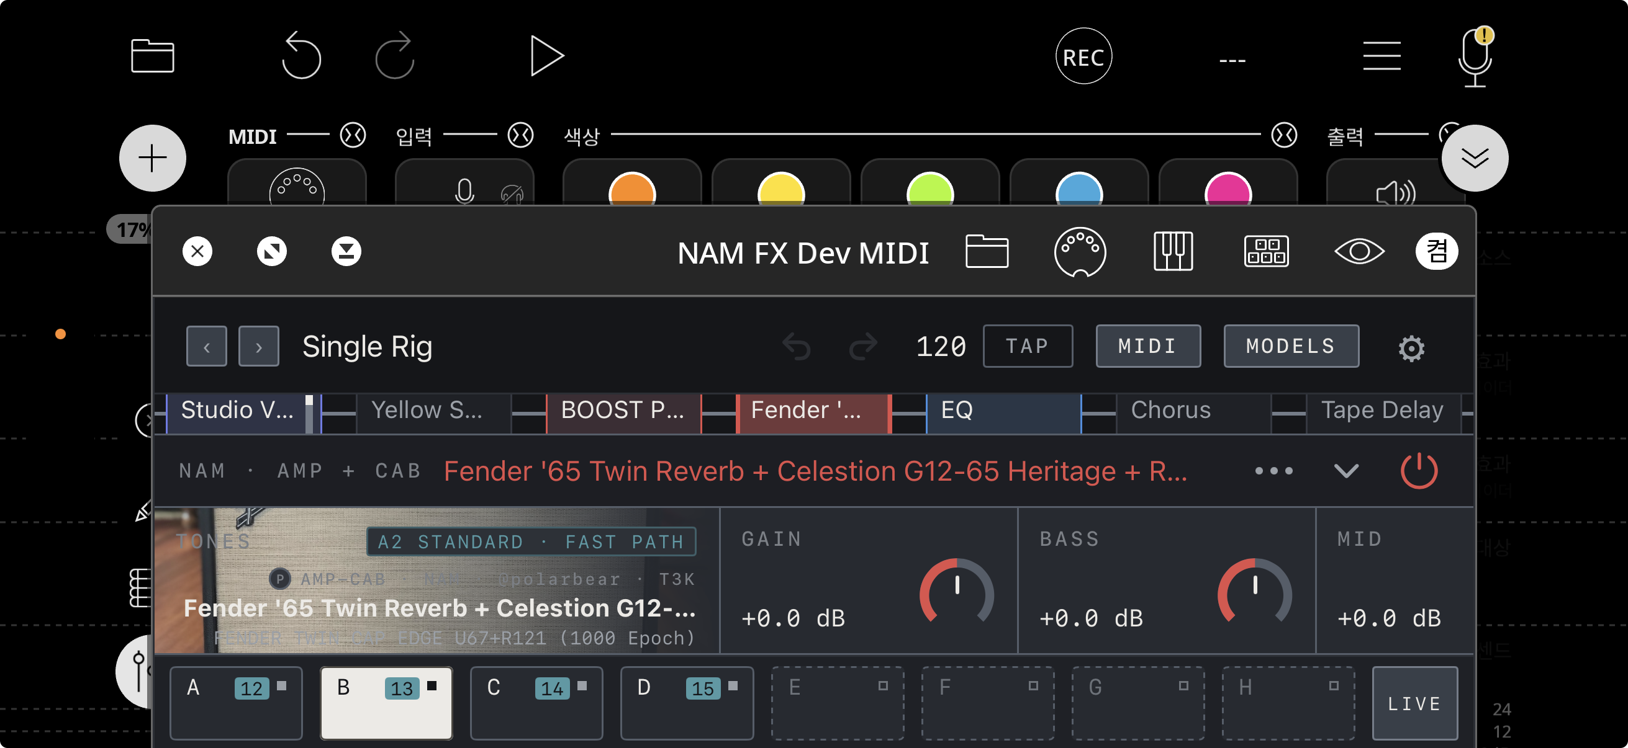Click the MIDI button
Screen dimensions: 1628x748
[1147, 346]
